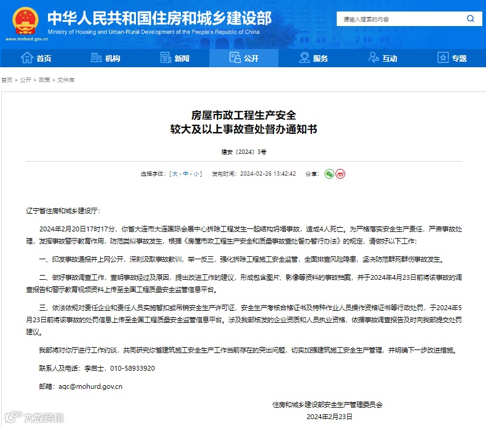Click the document icon beside 公开
This screenshot has height=427, width=486.
click(x=235, y=58)
